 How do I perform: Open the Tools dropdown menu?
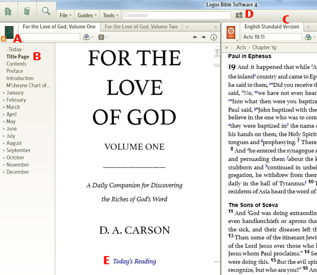pyautogui.click(x=109, y=16)
